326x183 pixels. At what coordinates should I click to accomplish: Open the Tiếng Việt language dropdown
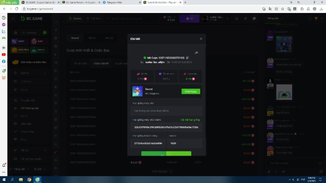[x=21, y=169]
